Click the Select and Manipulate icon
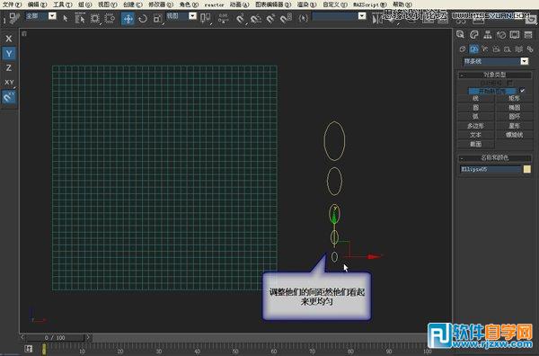Viewport: 539px width, 356px height. coord(224,18)
